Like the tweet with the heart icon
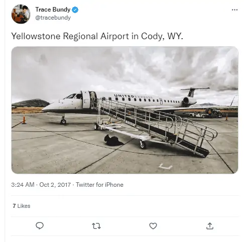 (x=153, y=226)
